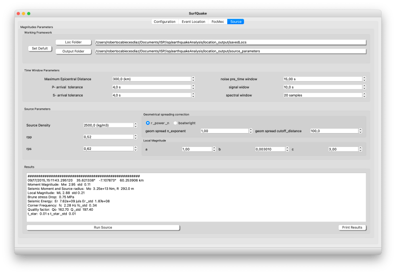Click the 300,0 (km) distance field
The image size is (396, 274).
pyautogui.click(x=151, y=79)
